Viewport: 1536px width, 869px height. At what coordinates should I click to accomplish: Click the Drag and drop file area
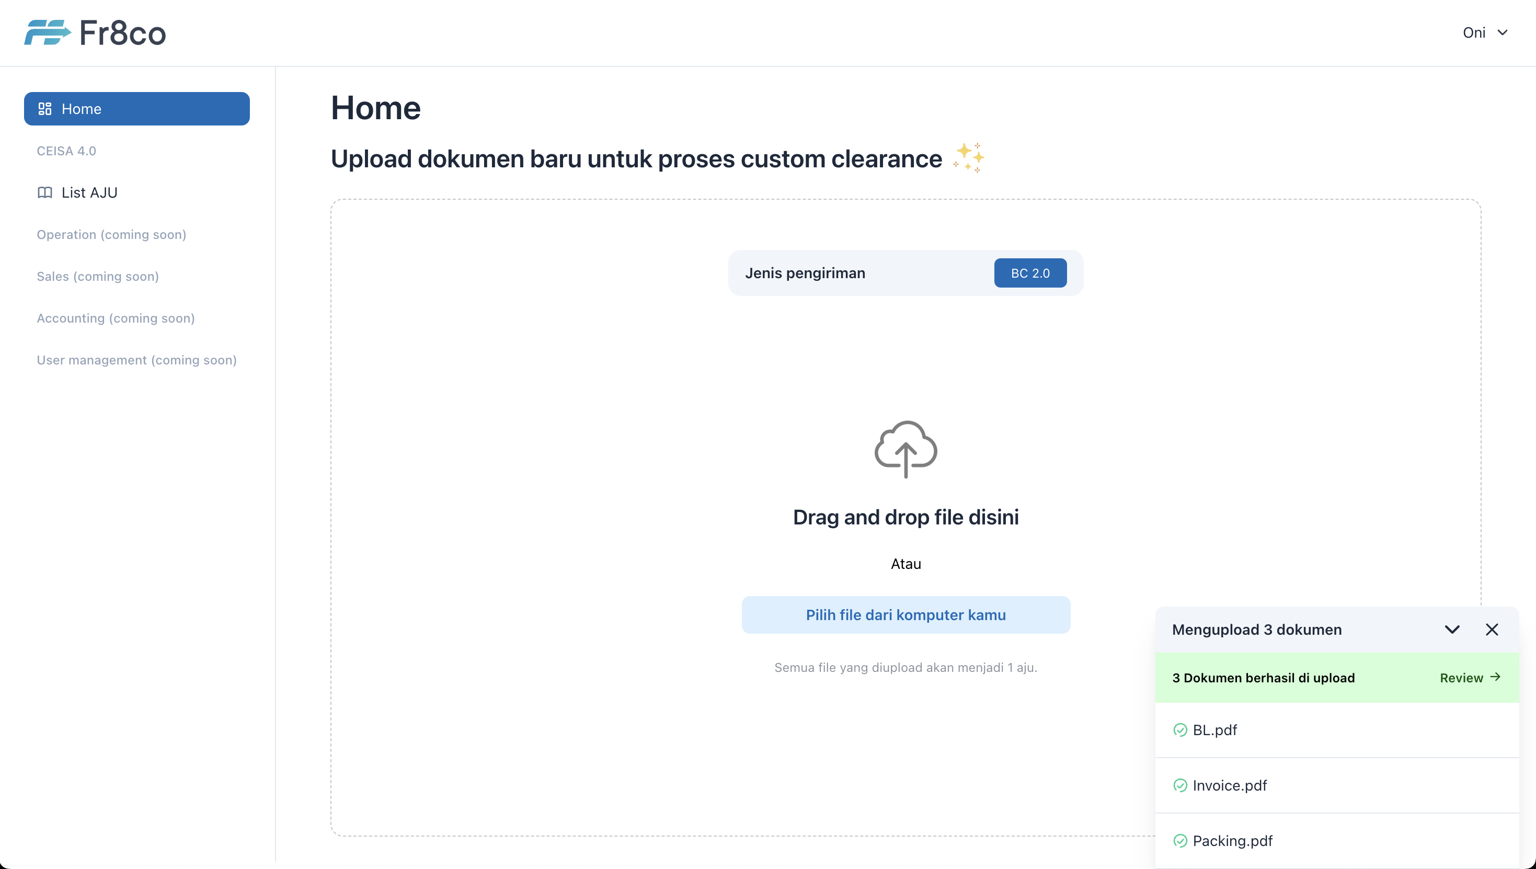tap(905, 517)
